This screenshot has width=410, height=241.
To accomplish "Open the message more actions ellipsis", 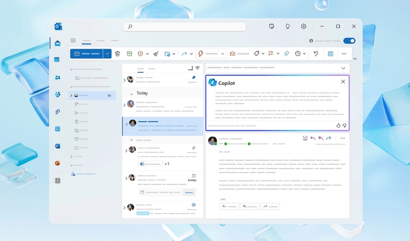I will 342,138.
